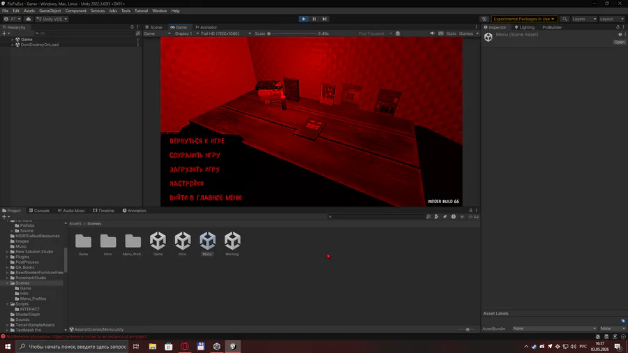Open Undo History icon near top right
The width and height of the screenshot is (628, 353).
[x=484, y=19]
